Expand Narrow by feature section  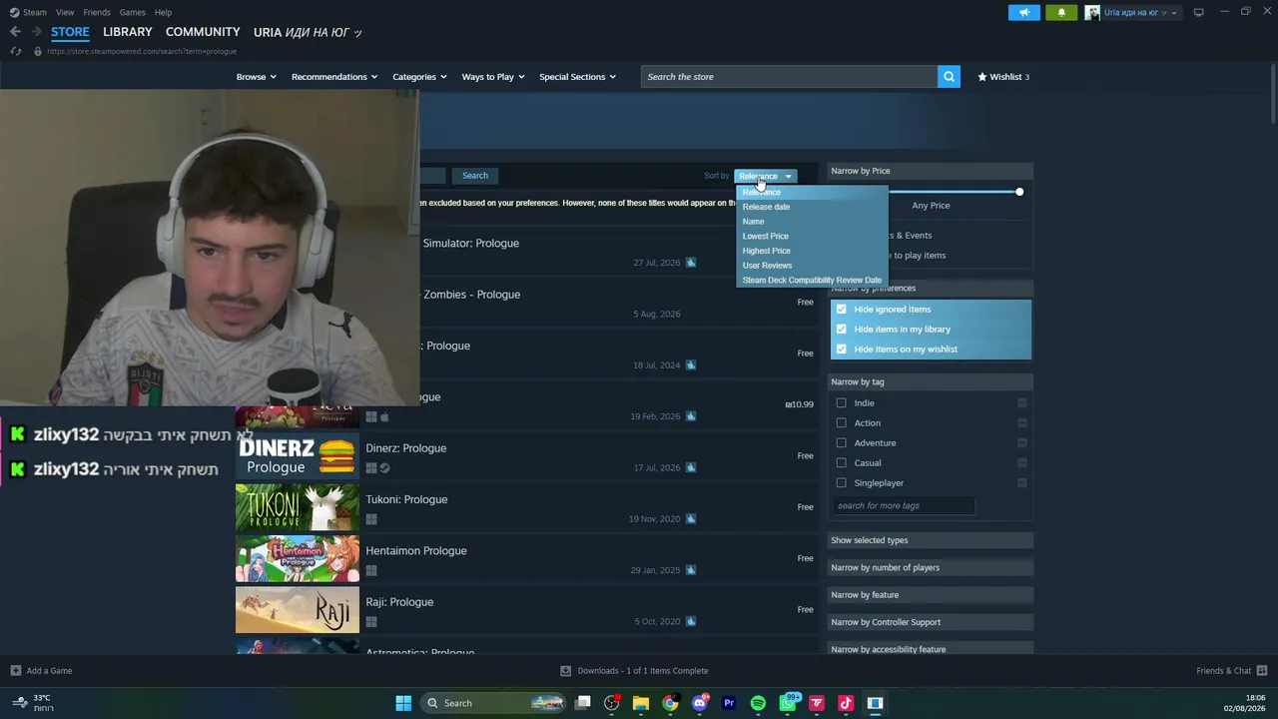tap(931, 595)
